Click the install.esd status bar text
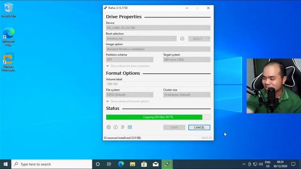The image size is (301, 169). [x=122, y=138]
